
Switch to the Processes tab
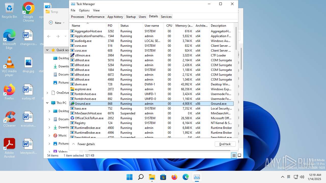[77, 17]
